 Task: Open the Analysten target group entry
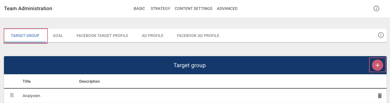click(31, 96)
